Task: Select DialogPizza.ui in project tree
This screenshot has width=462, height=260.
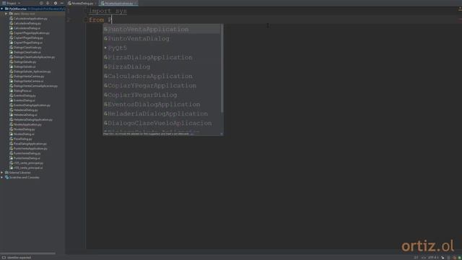Action: tap(22, 91)
